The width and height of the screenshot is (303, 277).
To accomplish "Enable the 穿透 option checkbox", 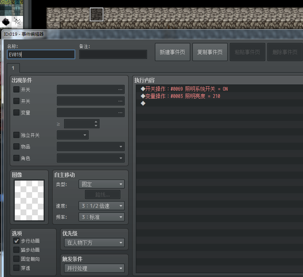I will 16,268.
